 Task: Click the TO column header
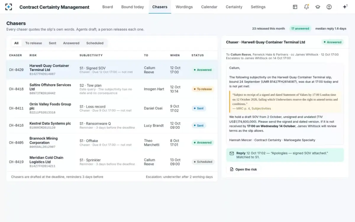tap(146, 55)
